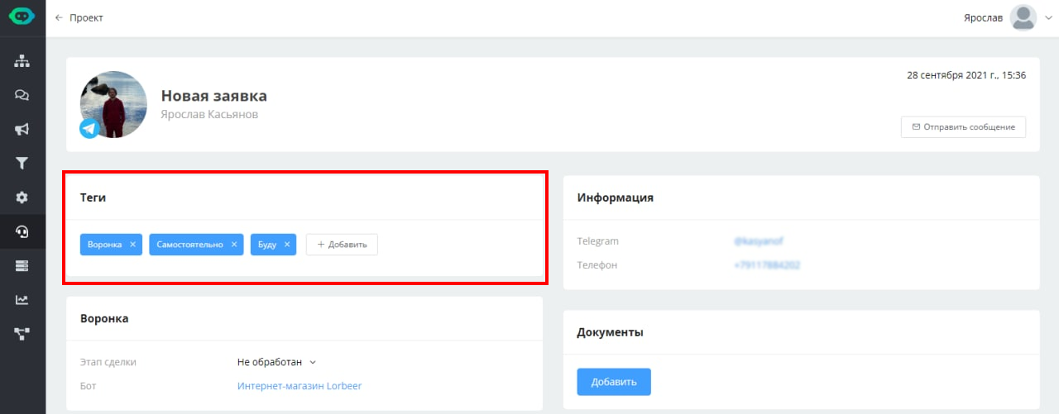
Task: Open the chats bubble icon in sidebar
Action: pos(22,95)
